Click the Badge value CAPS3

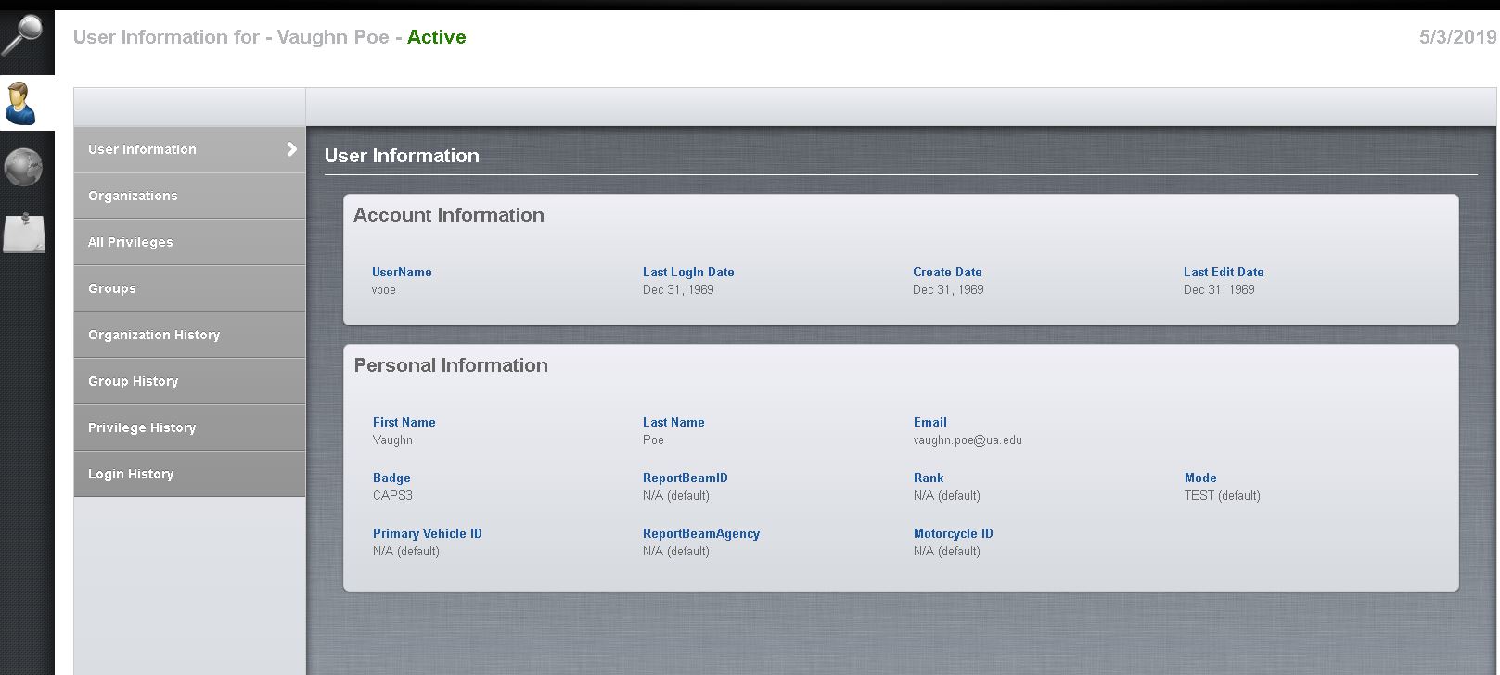[392, 496]
